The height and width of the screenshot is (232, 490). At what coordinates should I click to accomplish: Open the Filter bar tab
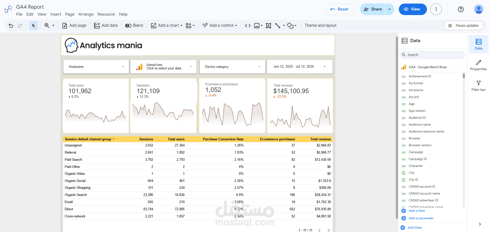[479, 86]
